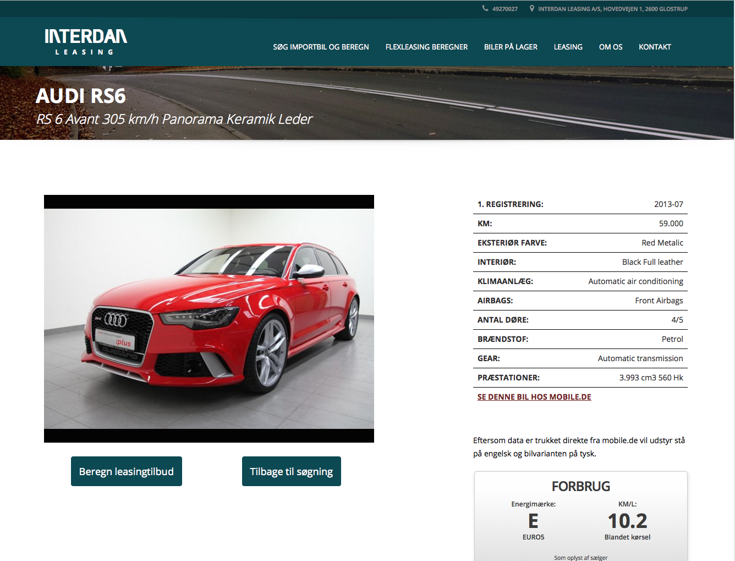Click the Petrol fuel value
Image resolution: width=735 pixels, height=561 pixels.
pyautogui.click(x=672, y=339)
